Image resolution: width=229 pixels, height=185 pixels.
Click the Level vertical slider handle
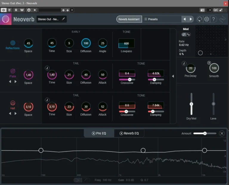click(213, 104)
